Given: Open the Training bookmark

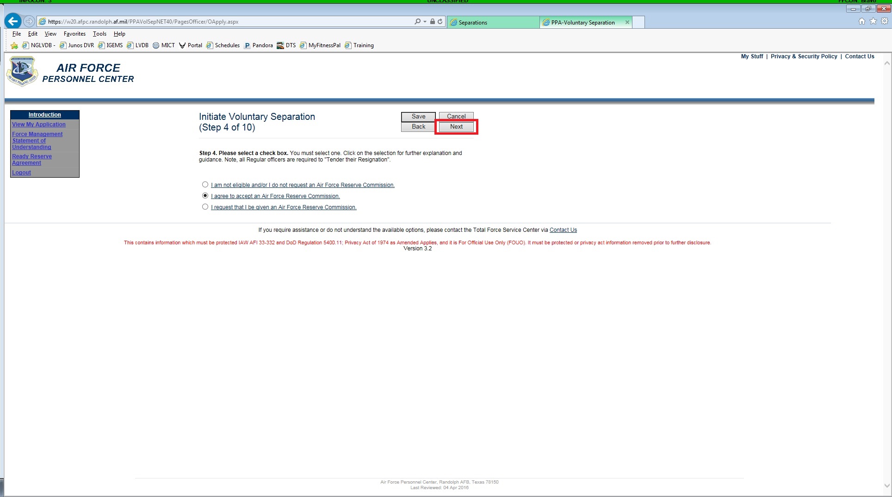Looking at the screenshot, I should (359, 45).
